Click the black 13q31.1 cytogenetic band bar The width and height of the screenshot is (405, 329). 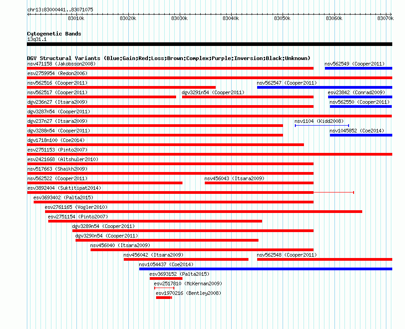209,44
